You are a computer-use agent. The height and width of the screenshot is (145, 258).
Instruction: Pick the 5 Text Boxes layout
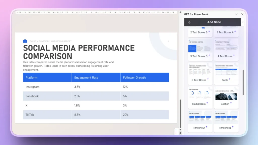pos(200,74)
